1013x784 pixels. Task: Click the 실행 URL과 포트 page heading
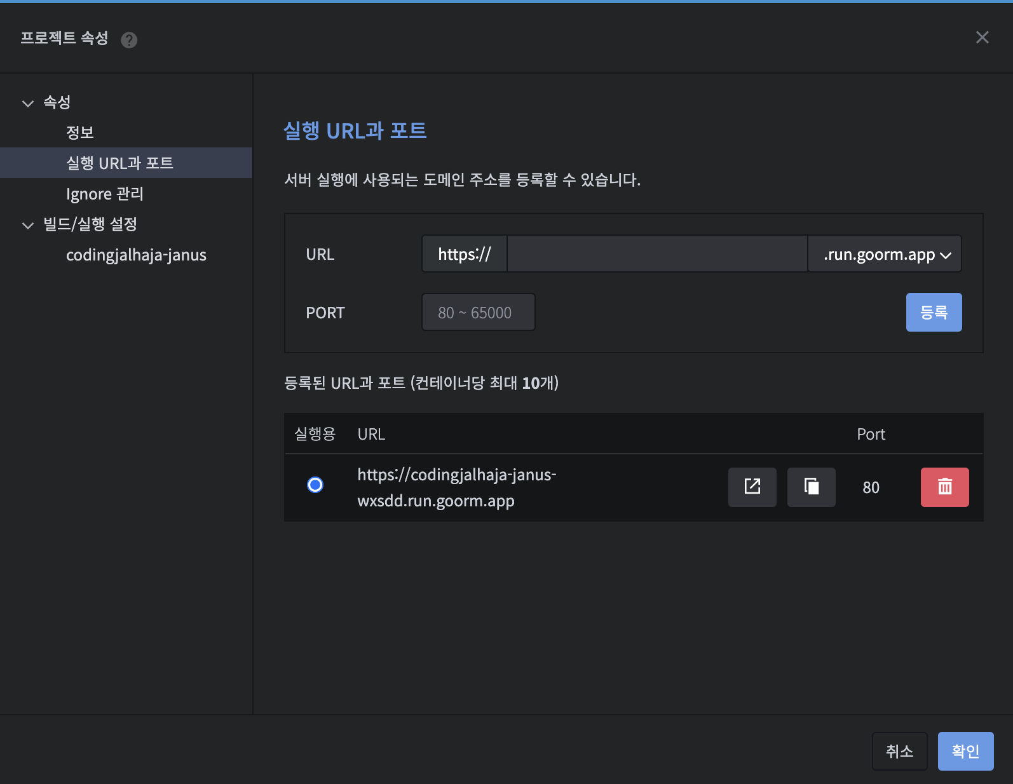(x=355, y=131)
